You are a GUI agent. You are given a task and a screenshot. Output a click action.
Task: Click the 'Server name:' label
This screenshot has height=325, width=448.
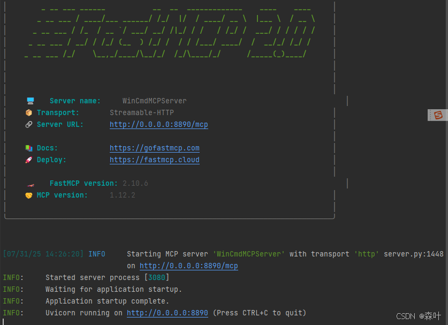(x=75, y=101)
